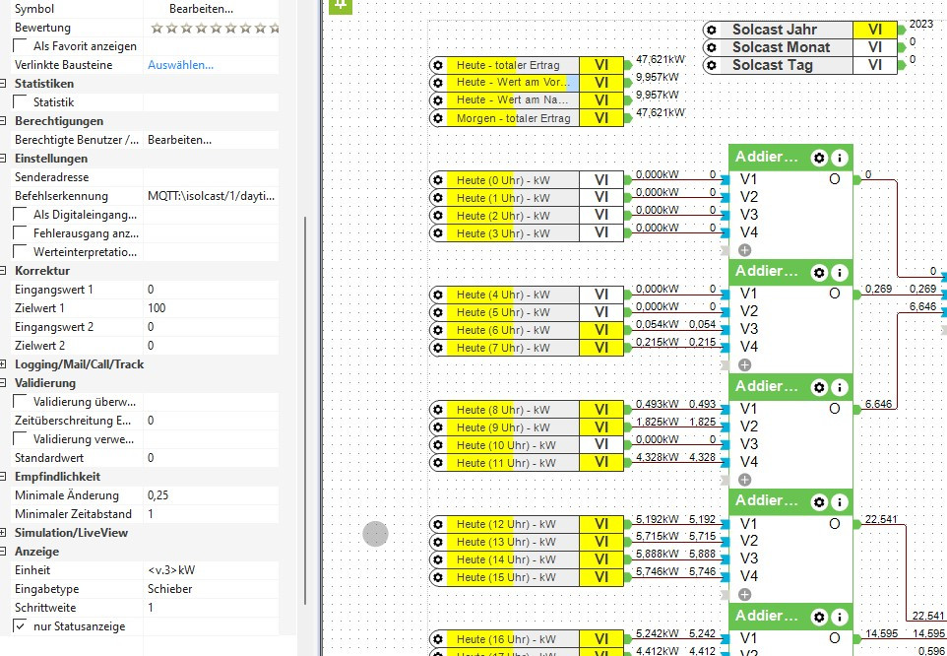Image resolution: width=947 pixels, height=656 pixels.
Task: Expand the Logging/Mail/Call/Track section
Action: [5, 364]
